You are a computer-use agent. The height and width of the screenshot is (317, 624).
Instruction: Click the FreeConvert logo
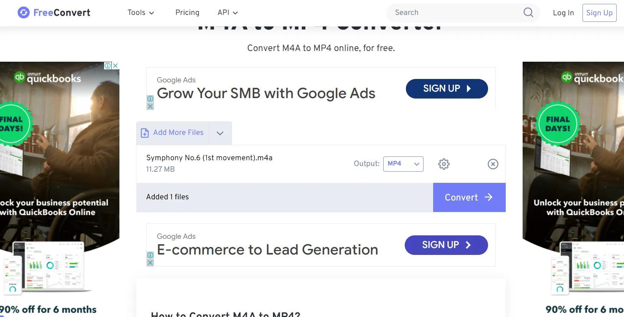(54, 13)
